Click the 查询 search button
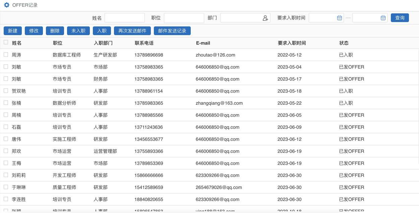 400,18
